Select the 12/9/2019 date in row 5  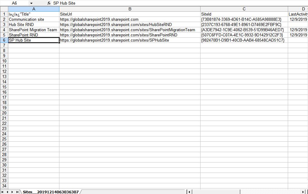click(298, 35)
